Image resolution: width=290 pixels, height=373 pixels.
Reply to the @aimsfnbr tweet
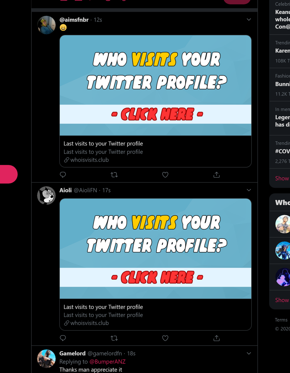click(63, 175)
